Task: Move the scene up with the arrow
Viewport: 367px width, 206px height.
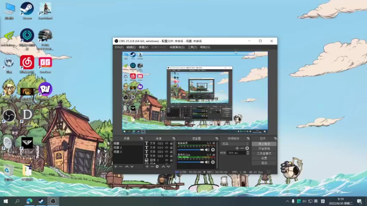Action: tap(127, 167)
